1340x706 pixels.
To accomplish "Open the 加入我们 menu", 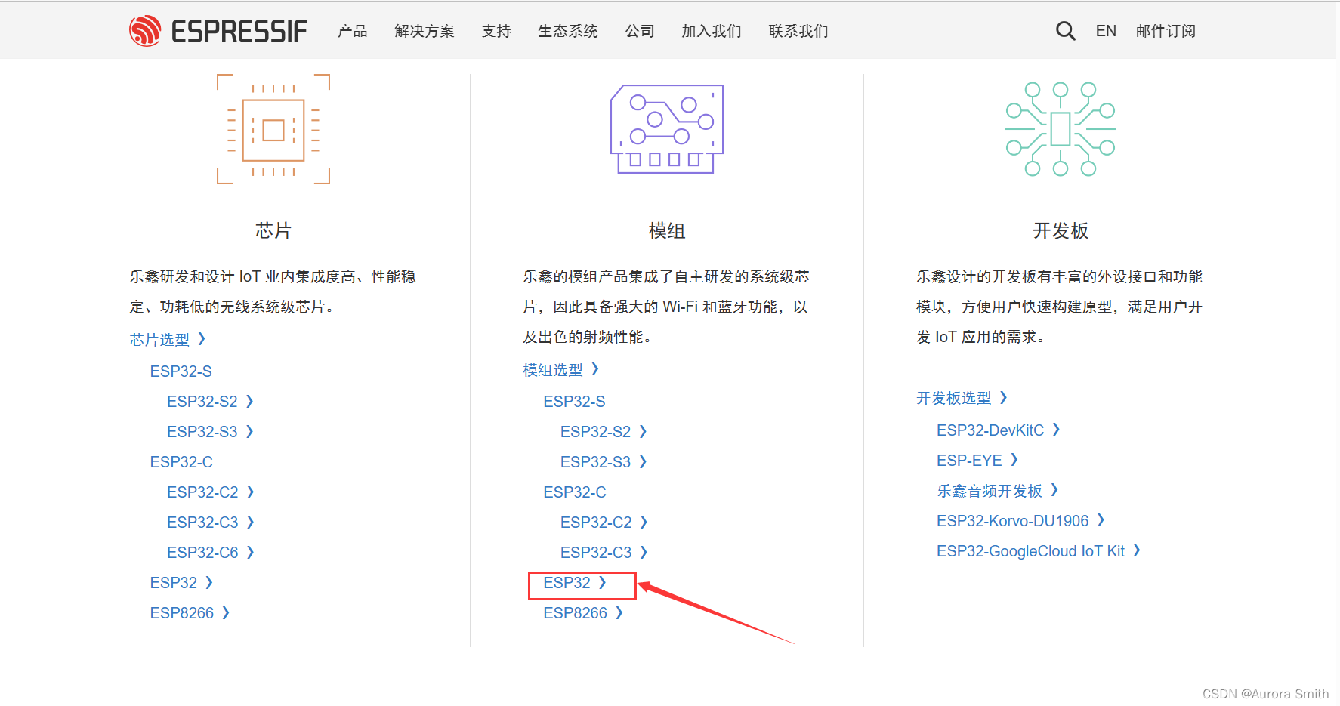I will tap(712, 31).
